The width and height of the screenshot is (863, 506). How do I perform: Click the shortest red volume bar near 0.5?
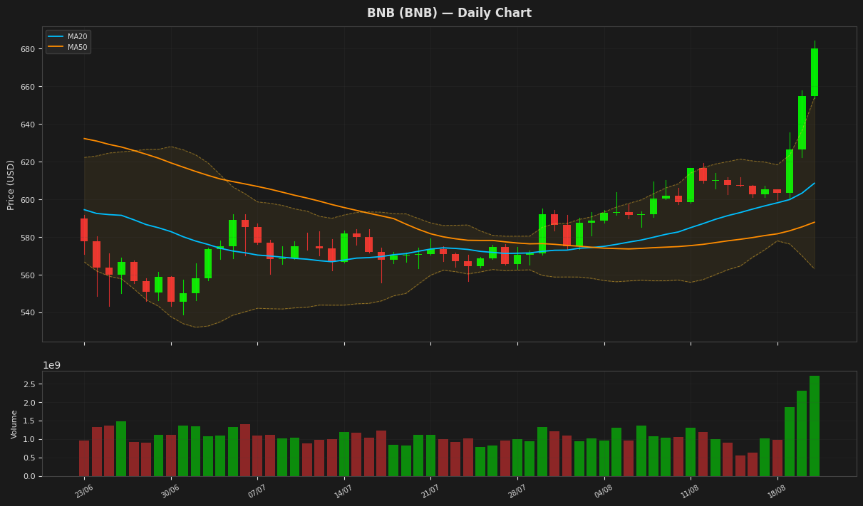(740, 465)
